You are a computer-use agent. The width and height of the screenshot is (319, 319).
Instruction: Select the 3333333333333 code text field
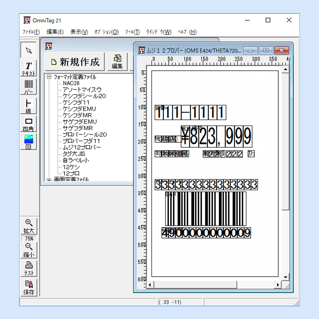[206, 185]
